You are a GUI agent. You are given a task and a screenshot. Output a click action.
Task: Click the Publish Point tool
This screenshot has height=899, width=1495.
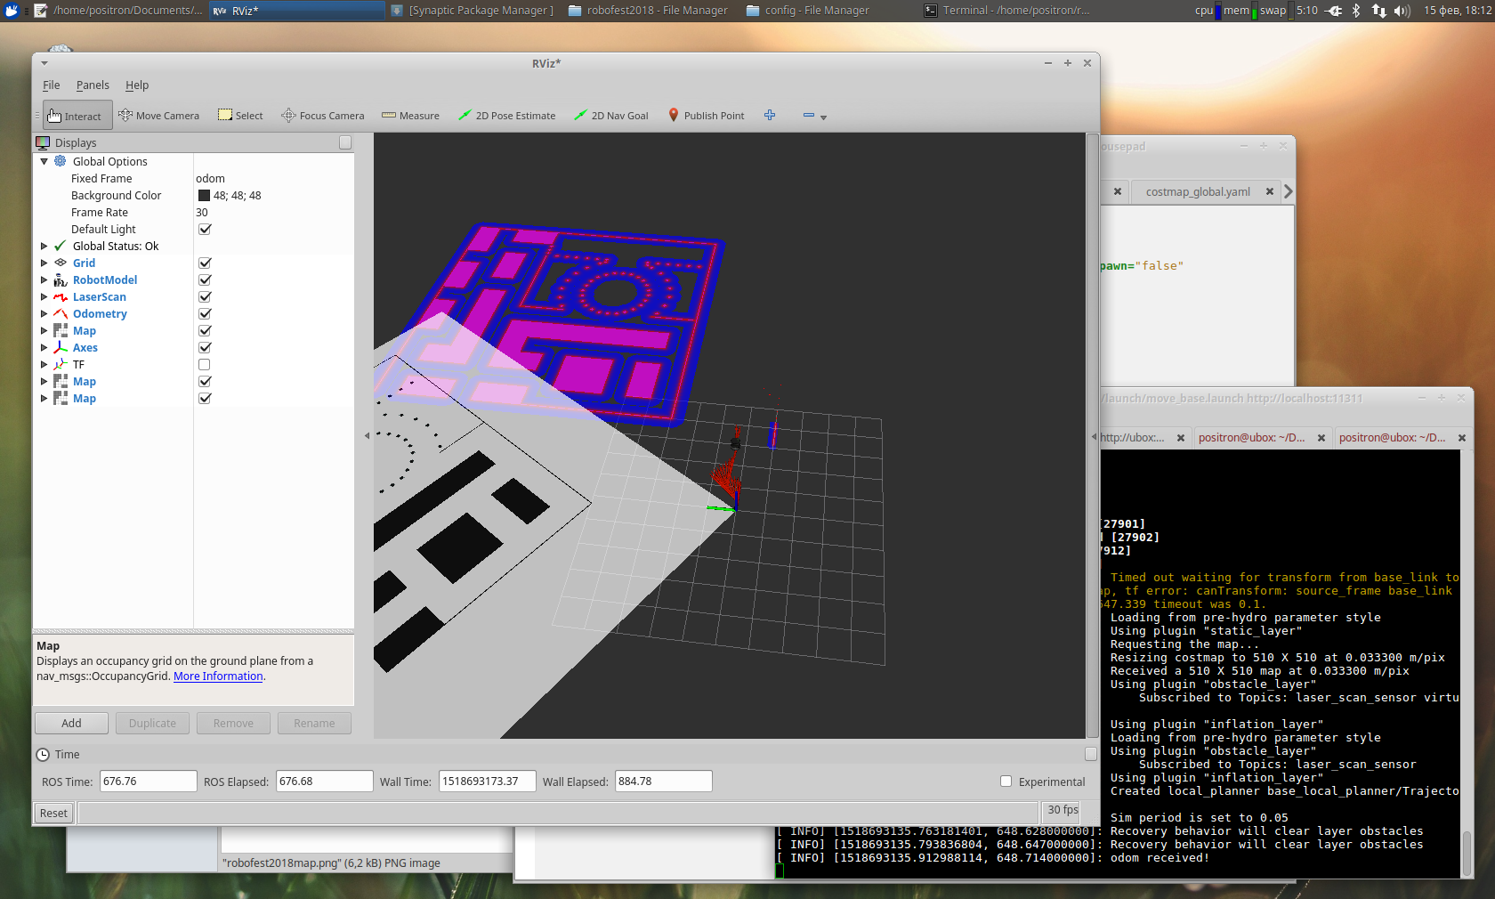(706, 115)
